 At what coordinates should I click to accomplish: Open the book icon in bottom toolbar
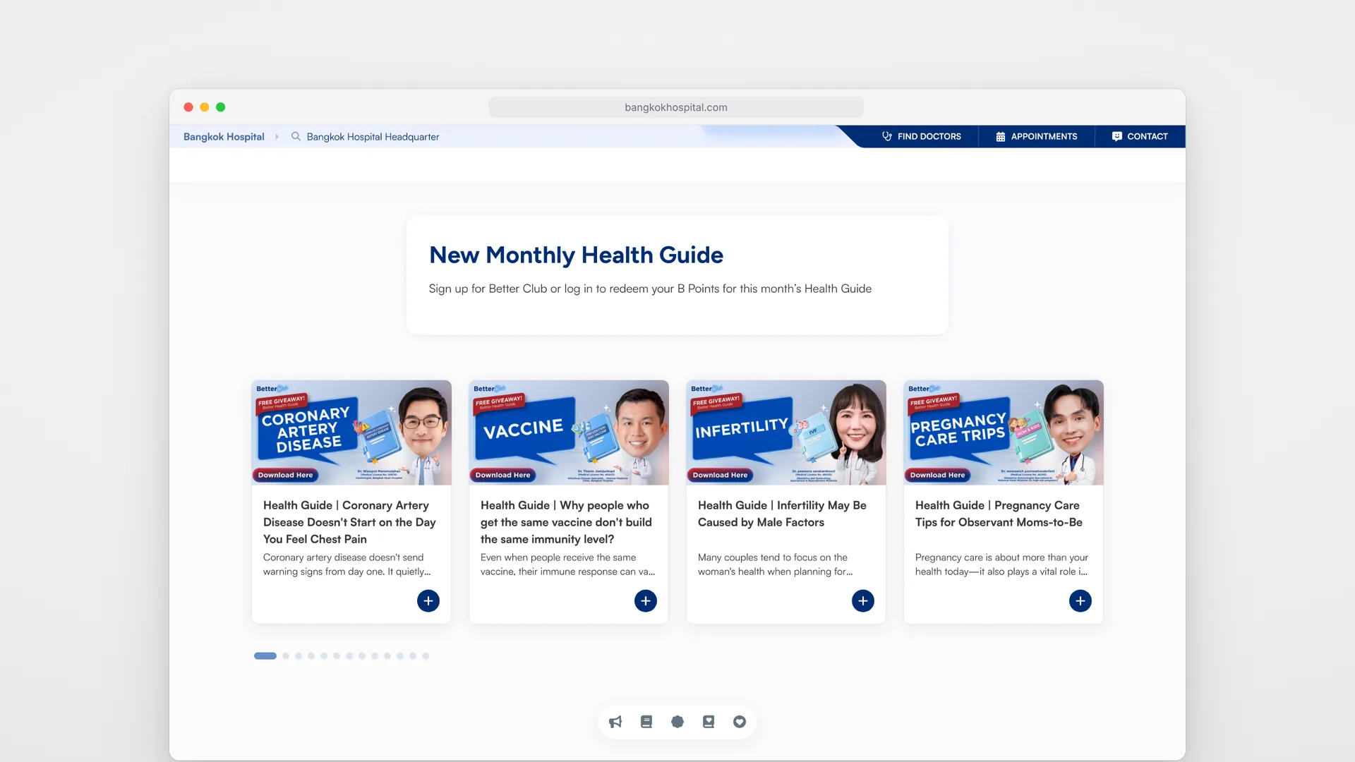click(x=646, y=722)
